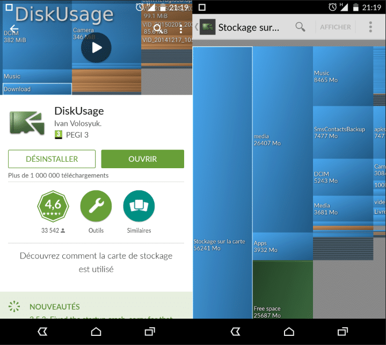
Task: Click the OUVRIR button
Action: coord(142,159)
